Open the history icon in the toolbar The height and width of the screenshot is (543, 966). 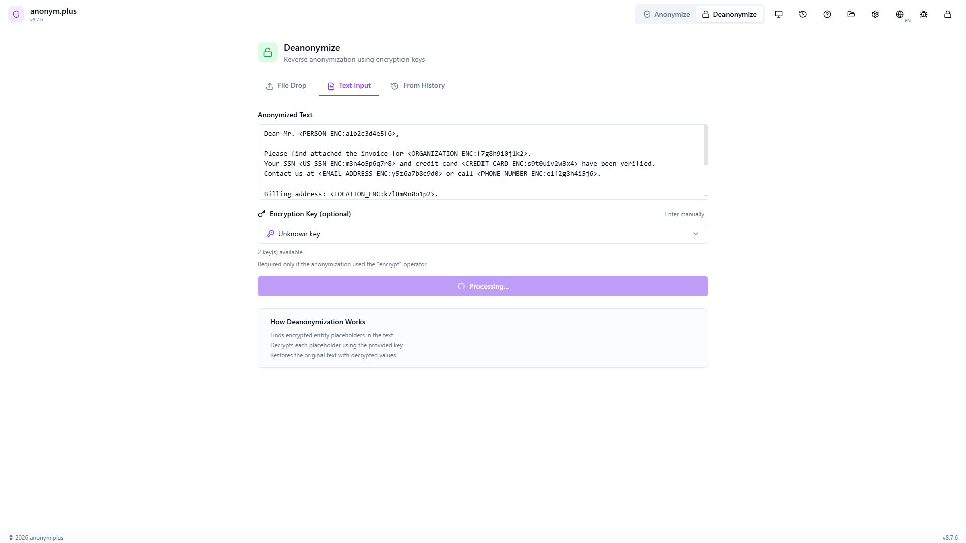pyautogui.click(x=802, y=14)
